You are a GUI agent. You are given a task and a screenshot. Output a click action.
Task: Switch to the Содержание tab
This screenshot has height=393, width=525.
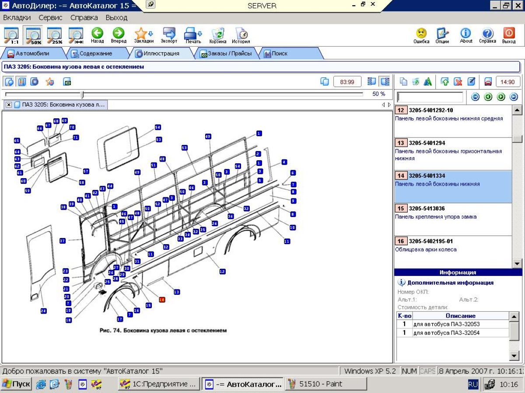coord(91,54)
